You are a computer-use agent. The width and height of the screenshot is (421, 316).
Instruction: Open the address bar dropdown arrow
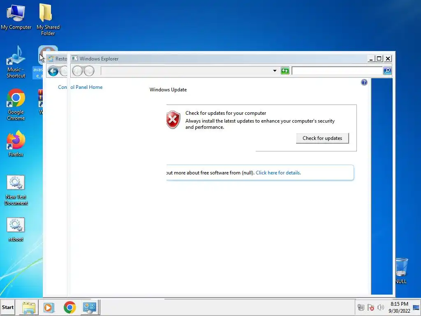pyautogui.click(x=275, y=71)
